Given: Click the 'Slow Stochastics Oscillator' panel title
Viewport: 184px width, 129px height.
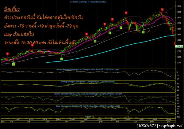Looking at the screenshot, I should 88,106.
